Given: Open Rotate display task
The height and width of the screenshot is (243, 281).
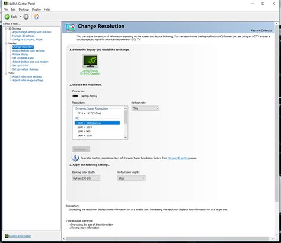Looking at the screenshot, I should (x=20, y=55).
